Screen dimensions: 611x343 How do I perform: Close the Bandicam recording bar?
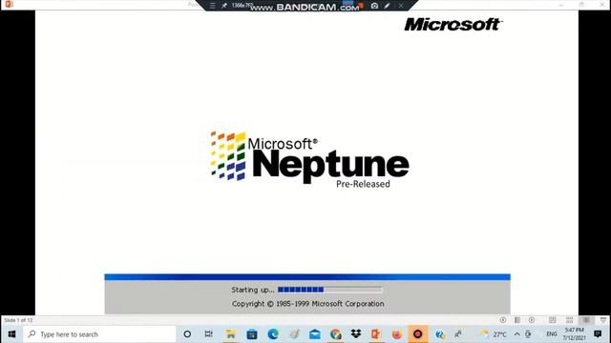pyautogui.click(x=401, y=6)
